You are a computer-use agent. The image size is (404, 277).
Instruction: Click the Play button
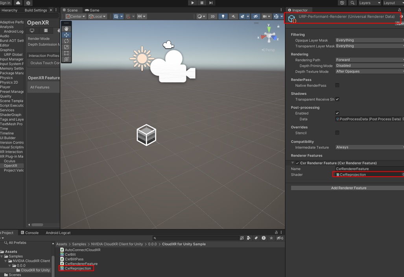(192, 3)
